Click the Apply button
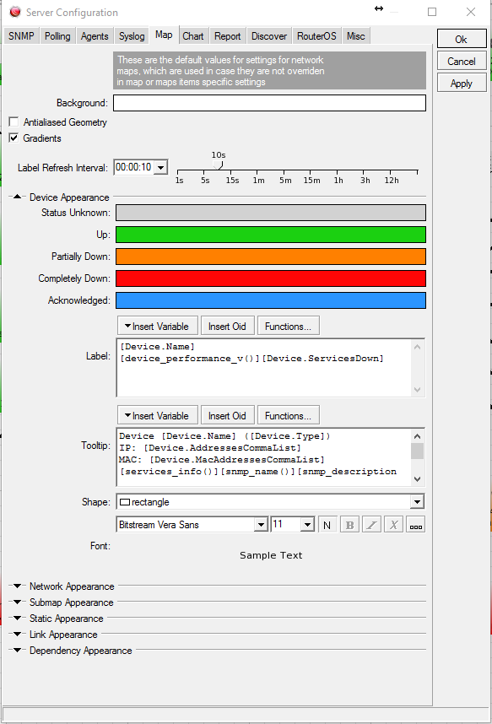492x724 pixels. (x=462, y=83)
